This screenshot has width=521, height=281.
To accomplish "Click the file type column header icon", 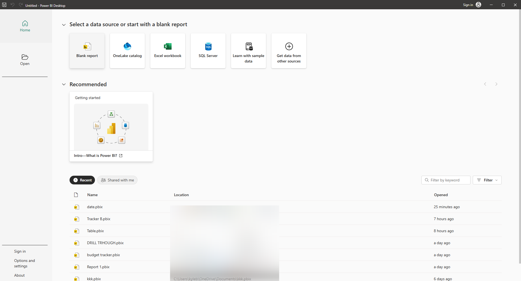I will pyautogui.click(x=76, y=195).
